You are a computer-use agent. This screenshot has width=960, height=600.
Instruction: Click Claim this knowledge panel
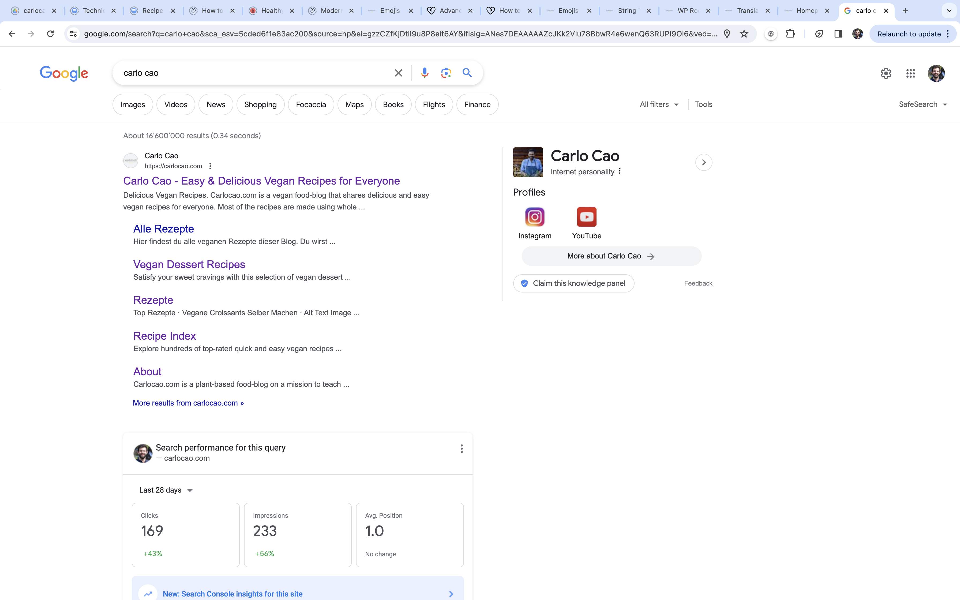pyautogui.click(x=574, y=283)
